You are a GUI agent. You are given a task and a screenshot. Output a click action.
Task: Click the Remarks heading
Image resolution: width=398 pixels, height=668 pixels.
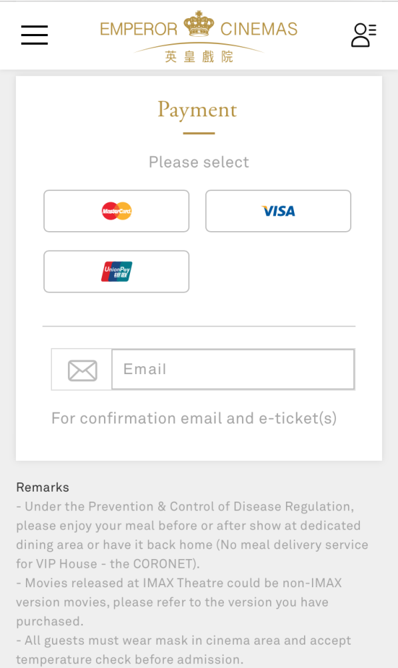point(43,488)
